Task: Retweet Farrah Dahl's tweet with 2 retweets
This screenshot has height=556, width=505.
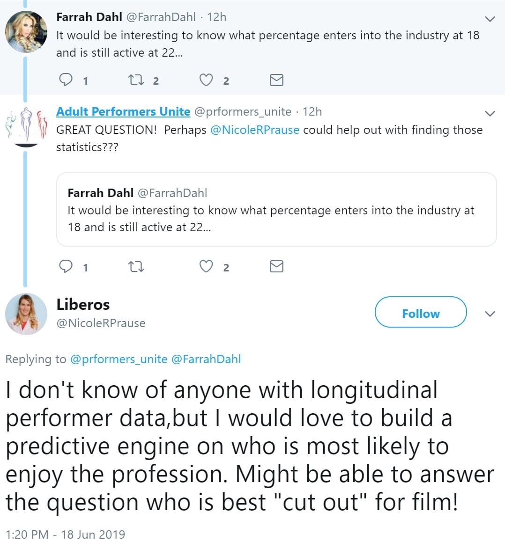Action: click(x=136, y=80)
